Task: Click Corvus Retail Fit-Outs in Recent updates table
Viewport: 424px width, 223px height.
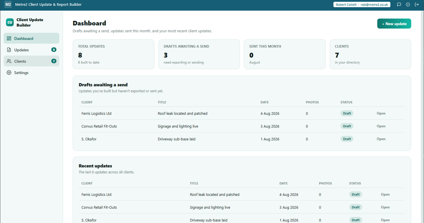Action: [99, 207]
